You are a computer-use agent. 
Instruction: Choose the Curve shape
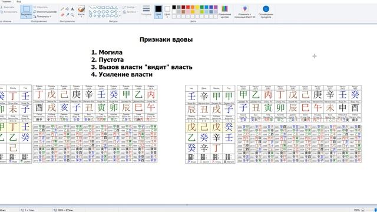tap(95, 8)
